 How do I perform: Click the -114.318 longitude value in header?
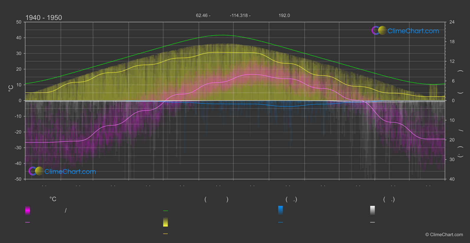(x=239, y=15)
